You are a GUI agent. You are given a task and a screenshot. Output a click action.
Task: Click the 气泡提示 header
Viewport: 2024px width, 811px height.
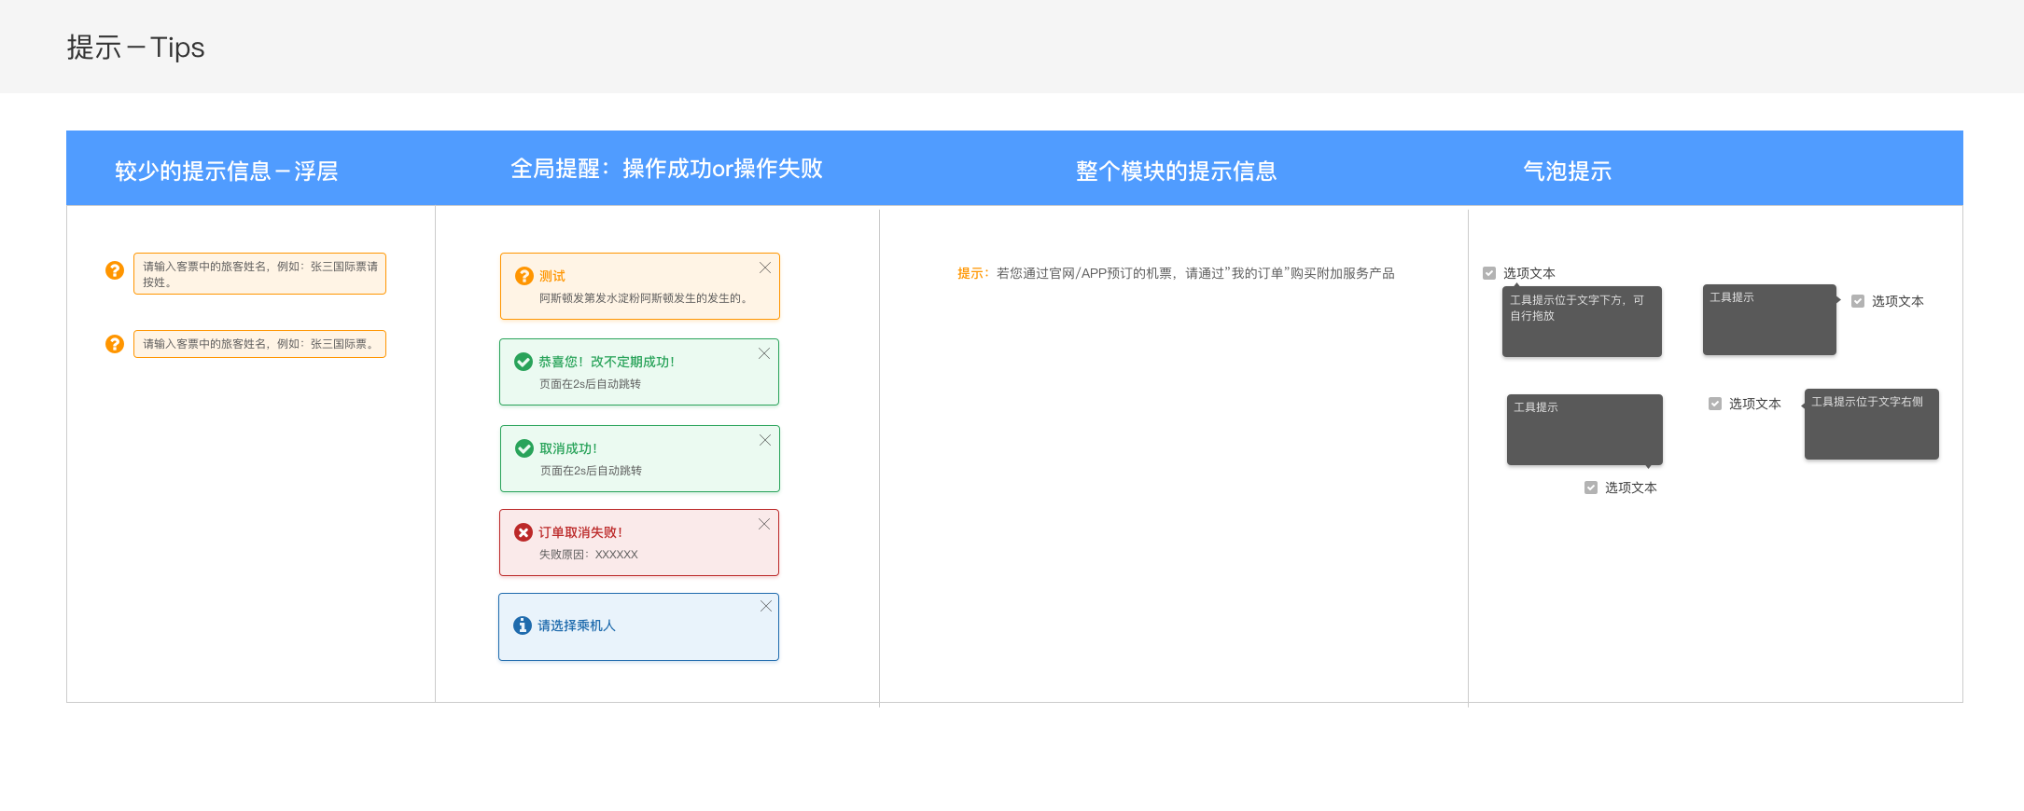(1568, 171)
